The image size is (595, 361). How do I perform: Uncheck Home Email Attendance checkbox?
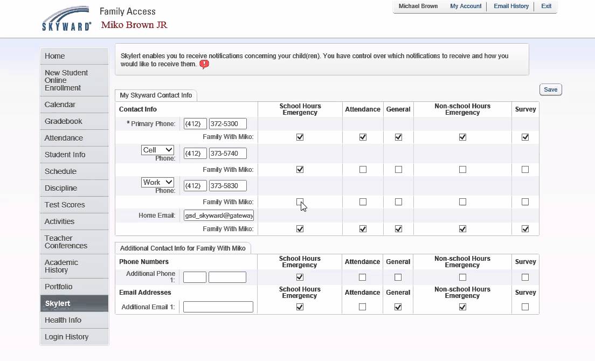pos(363,228)
